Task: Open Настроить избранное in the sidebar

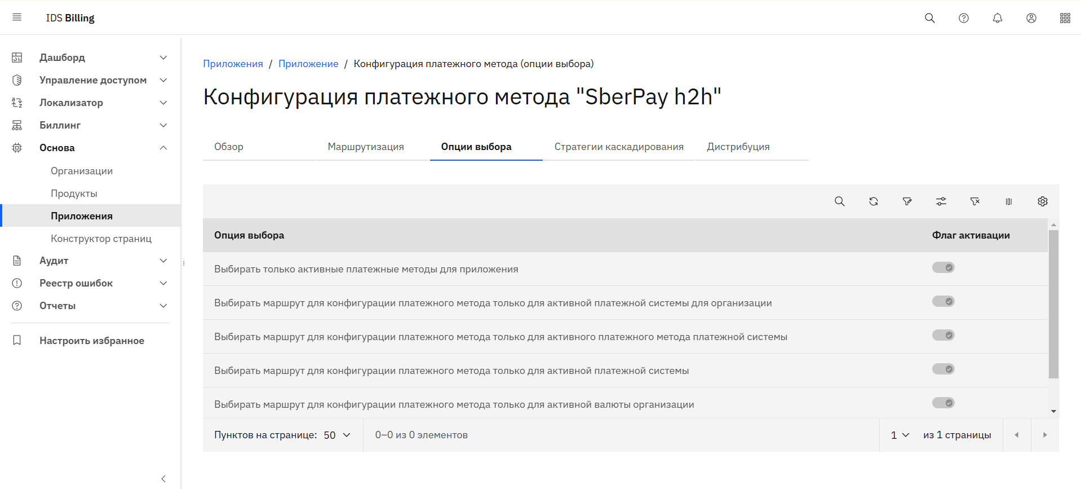Action: (91, 341)
